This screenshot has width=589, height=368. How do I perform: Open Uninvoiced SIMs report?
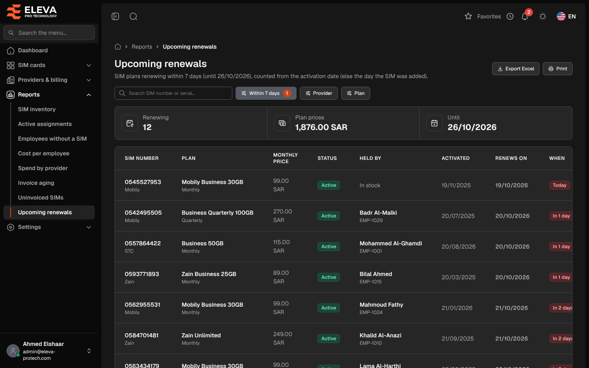click(41, 197)
